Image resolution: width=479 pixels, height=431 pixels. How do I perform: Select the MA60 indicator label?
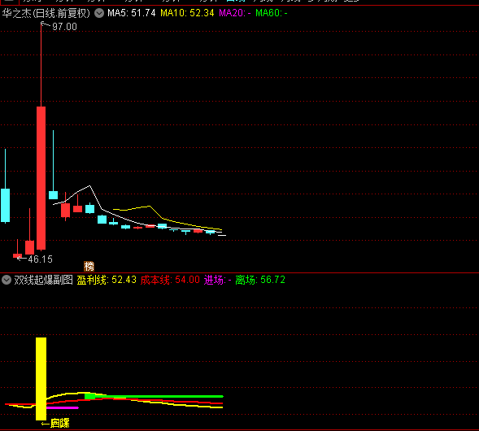click(272, 13)
